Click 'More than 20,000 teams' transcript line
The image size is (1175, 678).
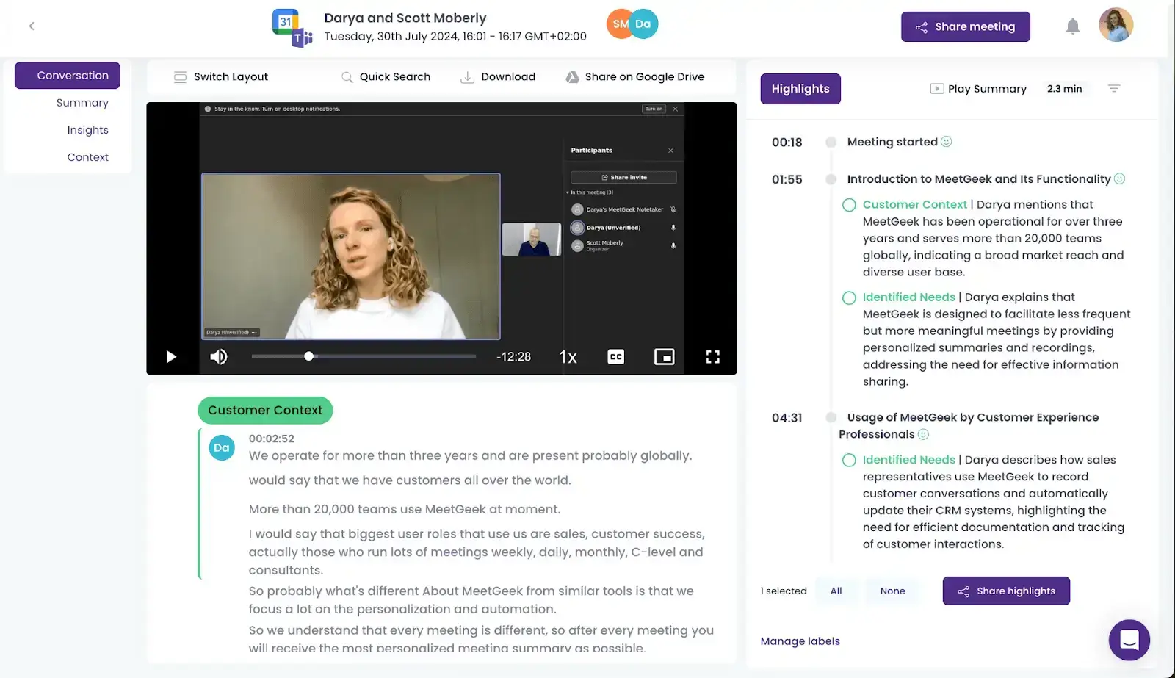click(404, 509)
